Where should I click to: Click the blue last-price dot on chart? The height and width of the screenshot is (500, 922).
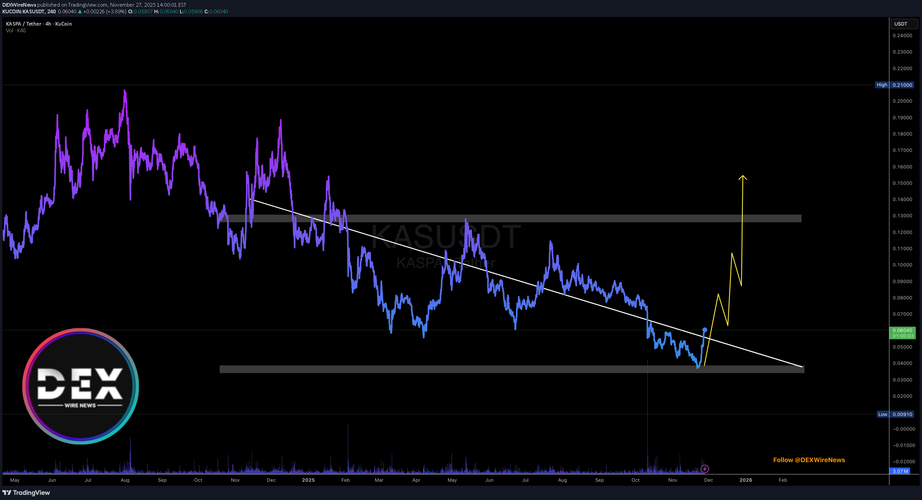coord(705,330)
